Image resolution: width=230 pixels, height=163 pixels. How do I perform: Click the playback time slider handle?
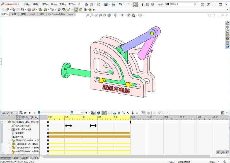(39, 113)
